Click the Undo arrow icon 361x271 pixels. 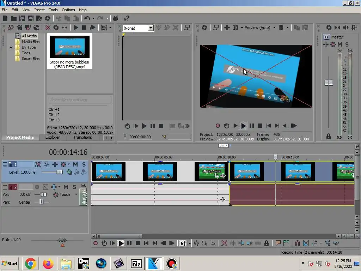point(87,18)
